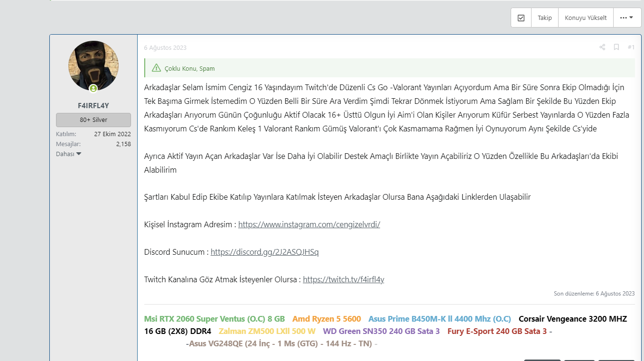
Task: Click the share icon on the post
Action: (602, 47)
